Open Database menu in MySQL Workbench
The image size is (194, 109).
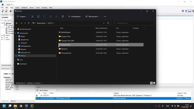pyautogui.click(x=24, y=8)
